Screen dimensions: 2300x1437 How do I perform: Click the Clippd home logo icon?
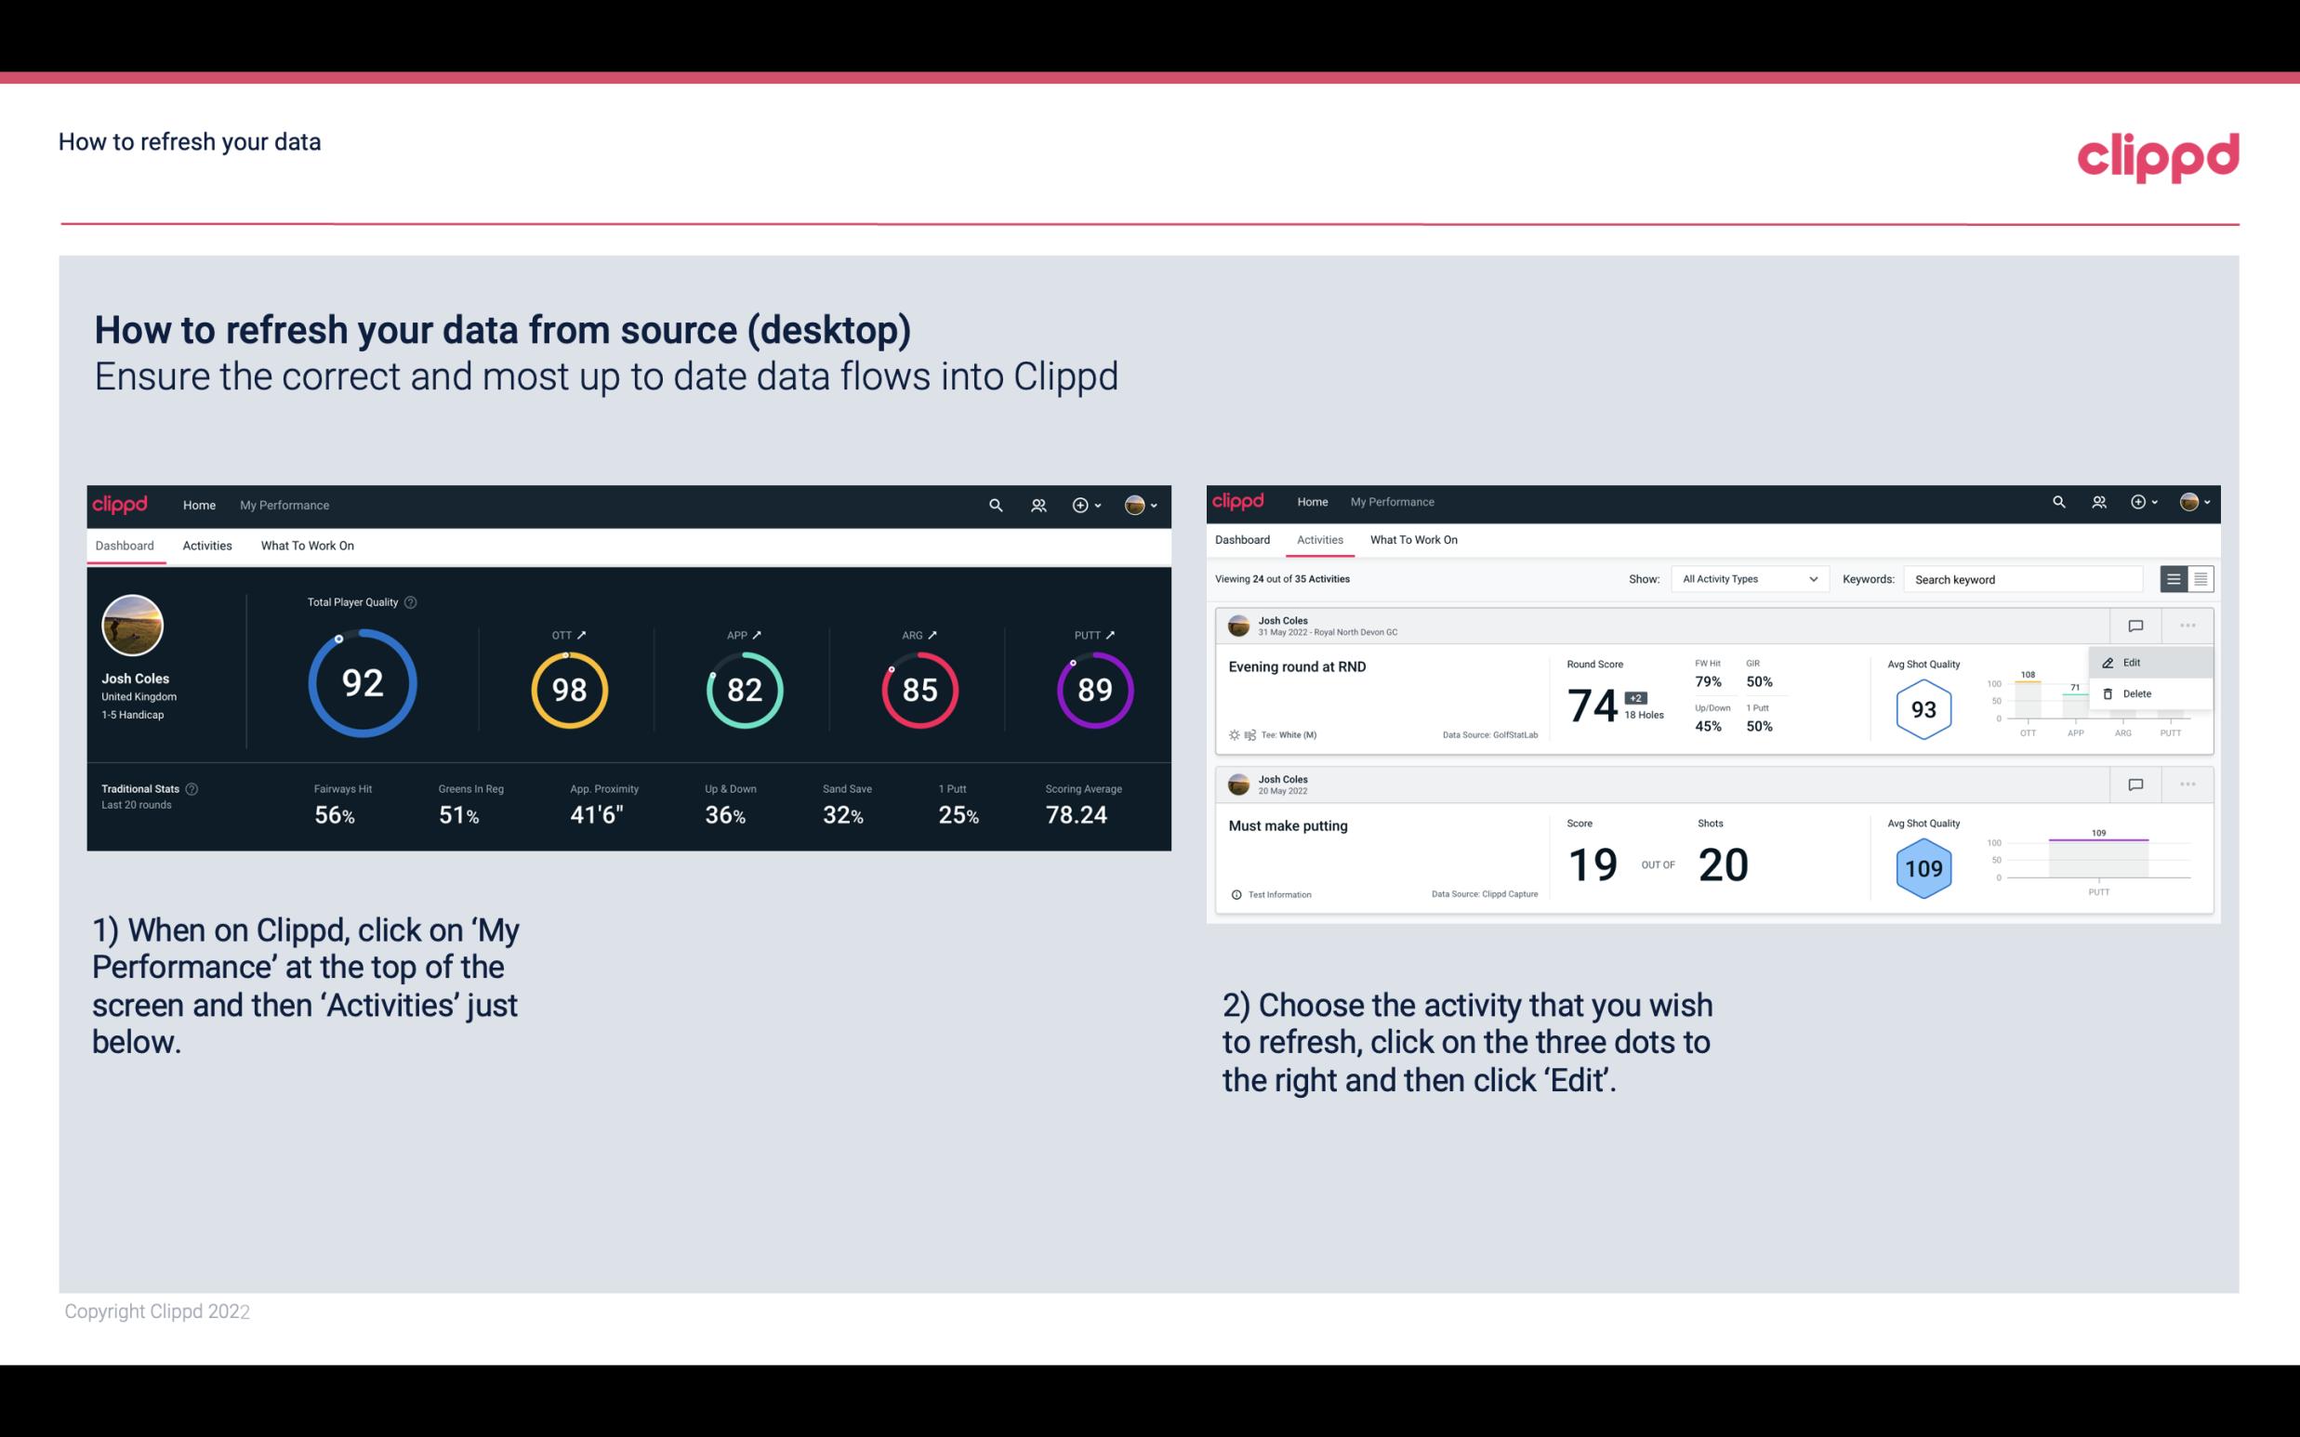click(123, 503)
